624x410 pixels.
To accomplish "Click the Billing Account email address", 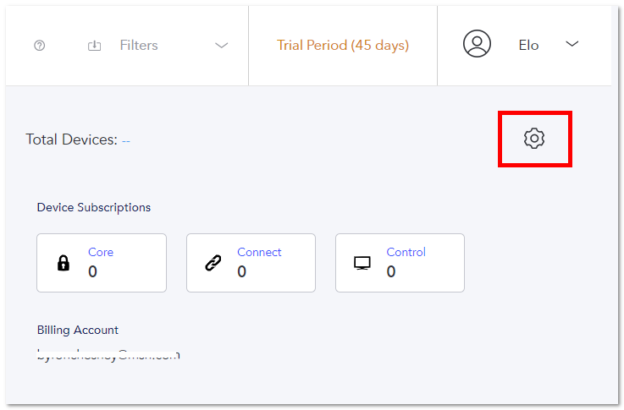I will click(x=108, y=355).
